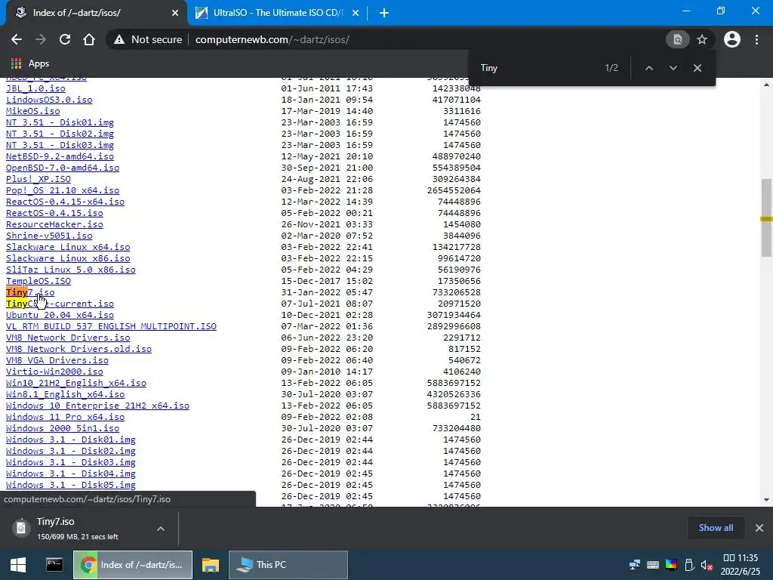Download the Tiny7.iso link
This screenshot has width=773, height=580.
point(30,292)
